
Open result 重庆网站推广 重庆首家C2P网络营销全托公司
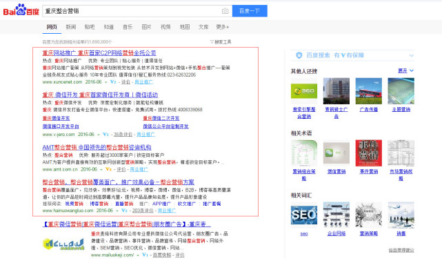pos(99,52)
